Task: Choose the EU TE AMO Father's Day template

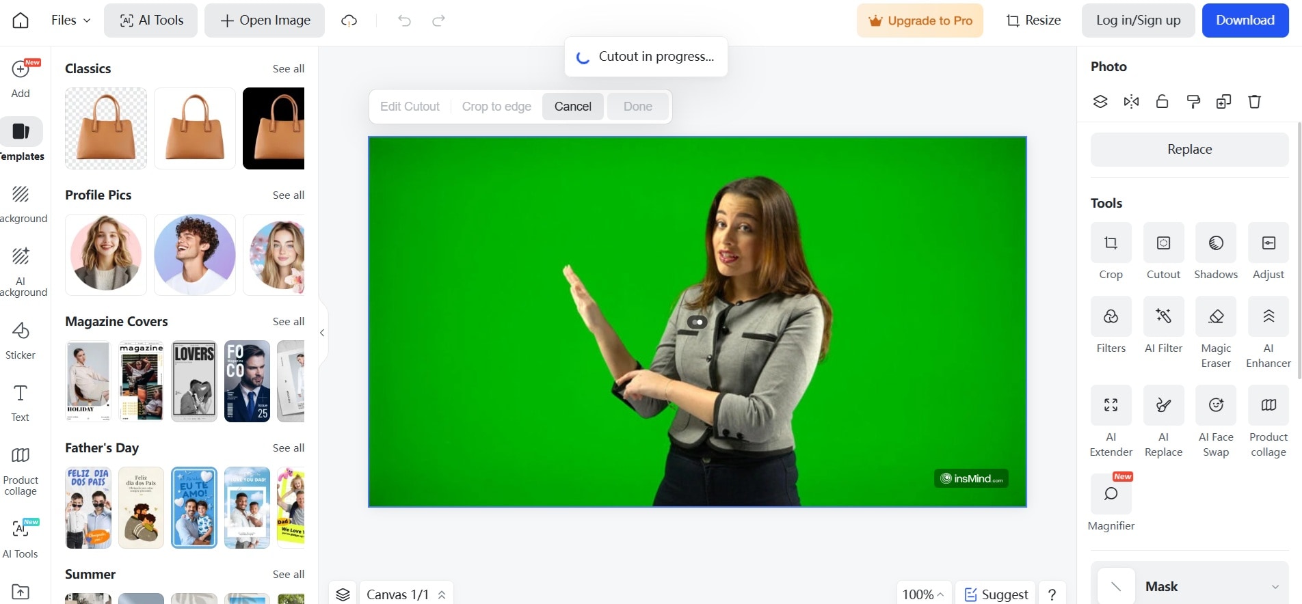Action: (x=194, y=508)
